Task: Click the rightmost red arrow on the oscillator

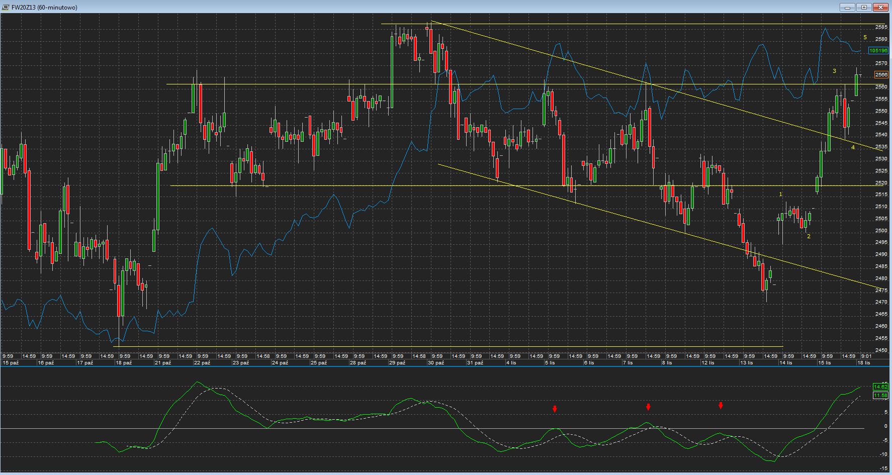Action: 721,406
